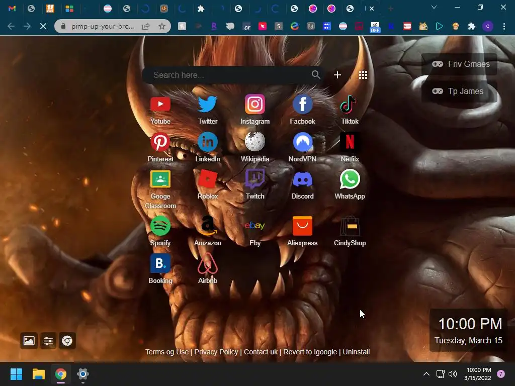Switch to the Microsoft logo tab
Image resolution: width=515 pixels, height=386 pixels.
click(69, 9)
